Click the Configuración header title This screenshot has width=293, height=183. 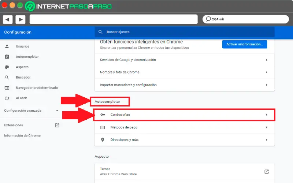coord(18,32)
